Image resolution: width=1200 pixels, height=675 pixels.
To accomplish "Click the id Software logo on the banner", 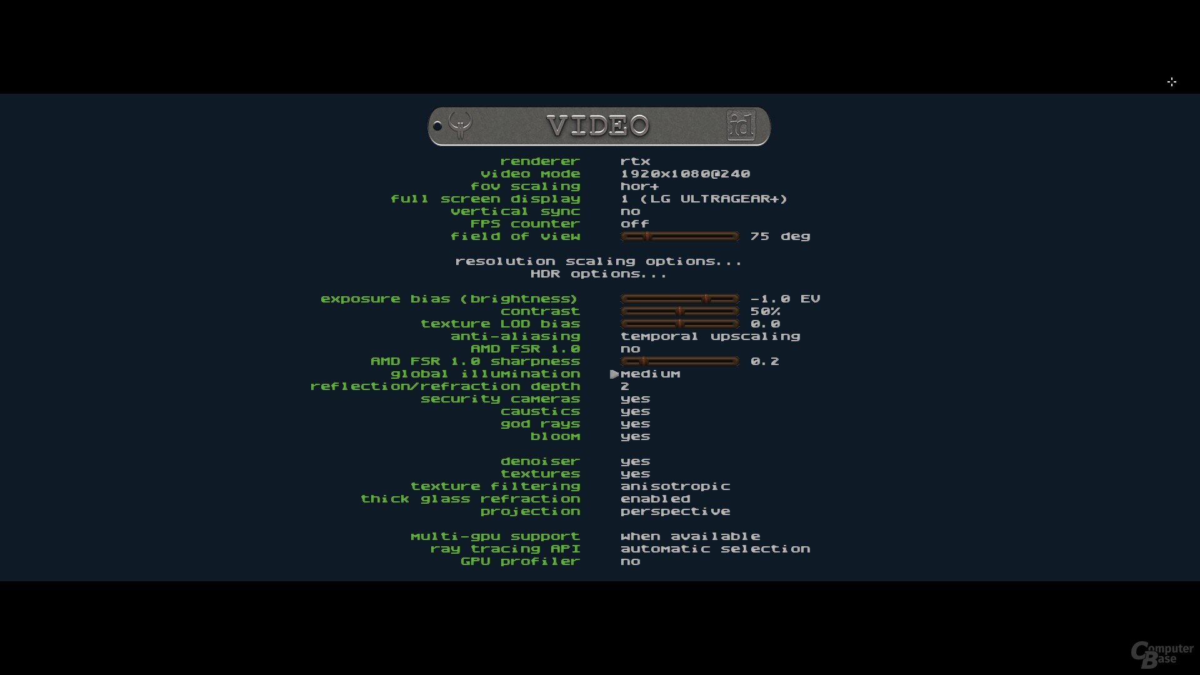I will pos(741,126).
